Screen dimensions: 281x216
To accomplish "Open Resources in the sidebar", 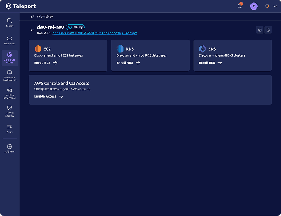I will coord(10,40).
